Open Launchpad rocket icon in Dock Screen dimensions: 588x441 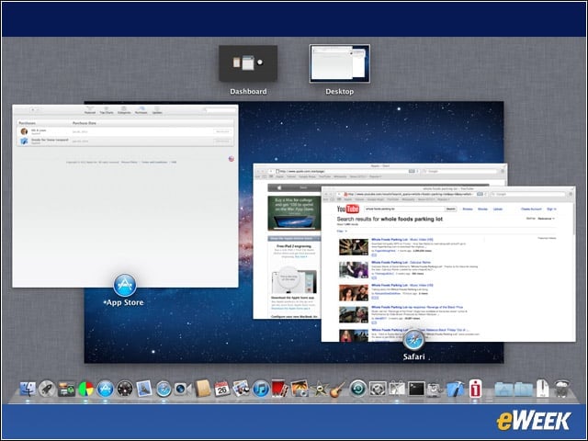coord(47,390)
